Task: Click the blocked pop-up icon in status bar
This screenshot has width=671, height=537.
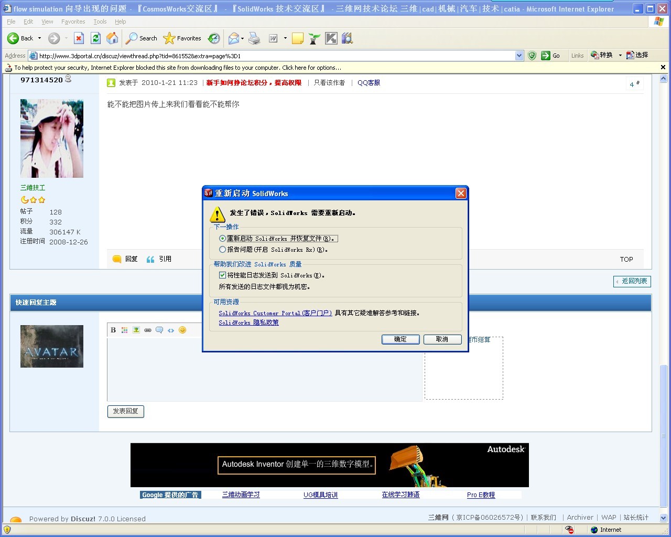Action: [569, 530]
